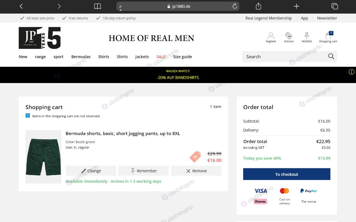Screen dimensions: 356x222
Task: Open Real Legend Membership link
Action: click(268, 18)
